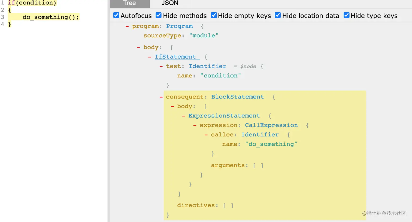Collapse the program Program node
The image size is (412, 222).
tap(127, 26)
